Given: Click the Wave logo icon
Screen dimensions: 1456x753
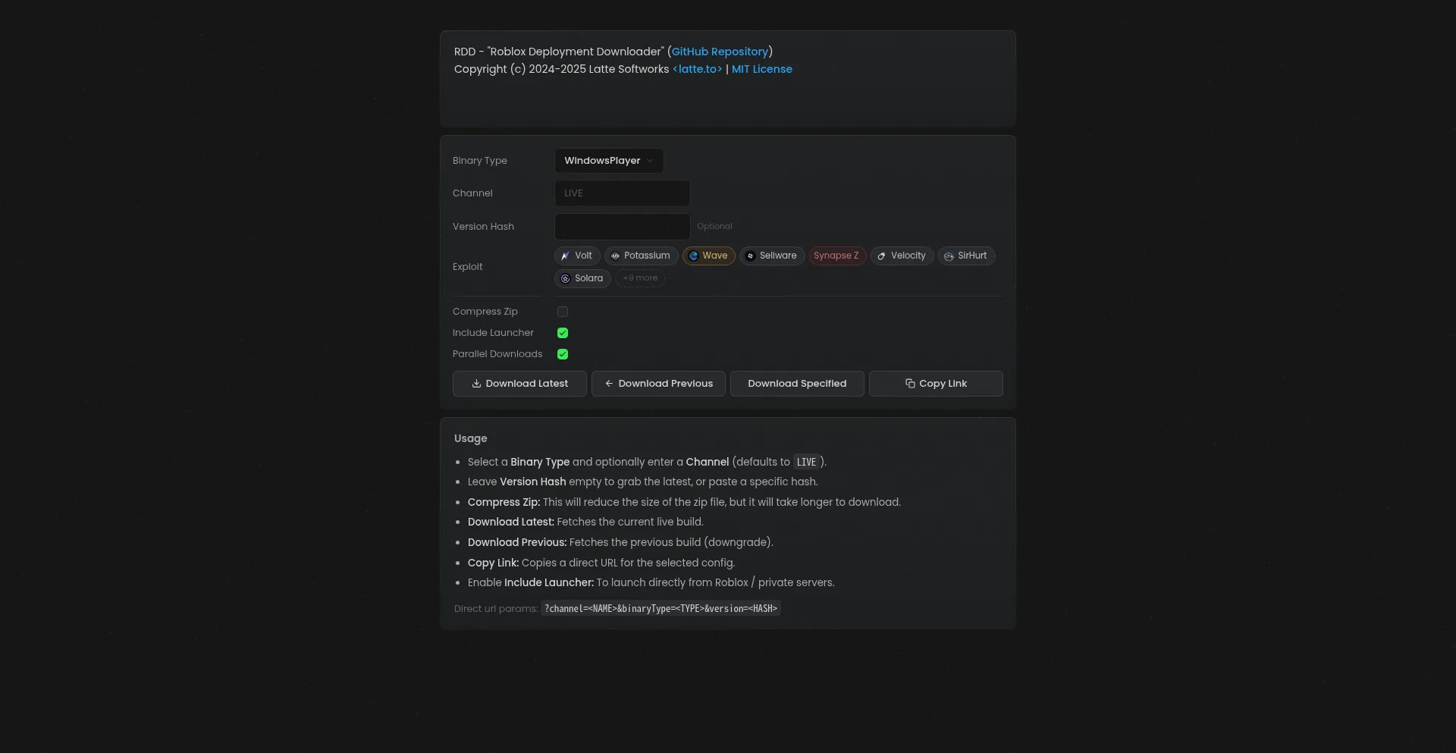Looking at the screenshot, I should pos(693,256).
